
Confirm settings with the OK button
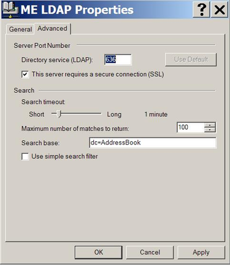coord(99,252)
